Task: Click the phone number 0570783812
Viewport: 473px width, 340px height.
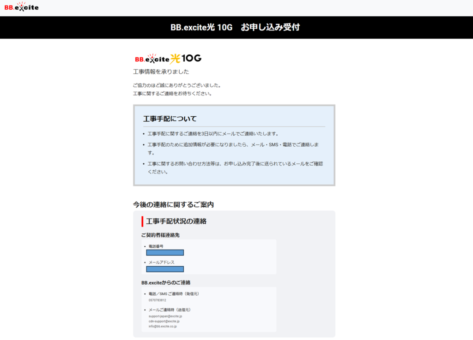Action: click(157, 300)
